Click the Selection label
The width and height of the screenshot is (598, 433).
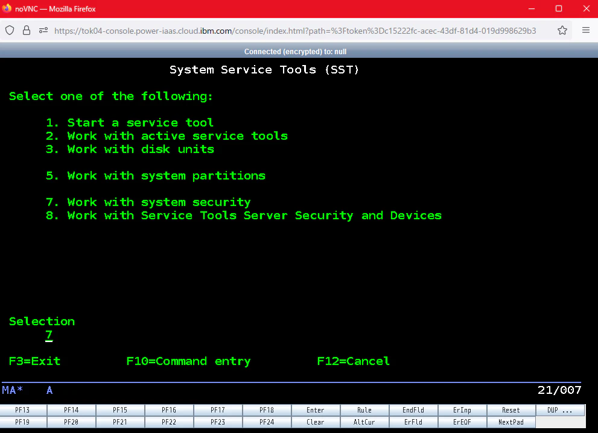point(42,322)
